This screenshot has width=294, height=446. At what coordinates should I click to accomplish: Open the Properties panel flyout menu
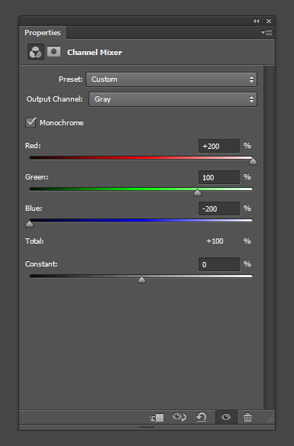tap(267, 32)
